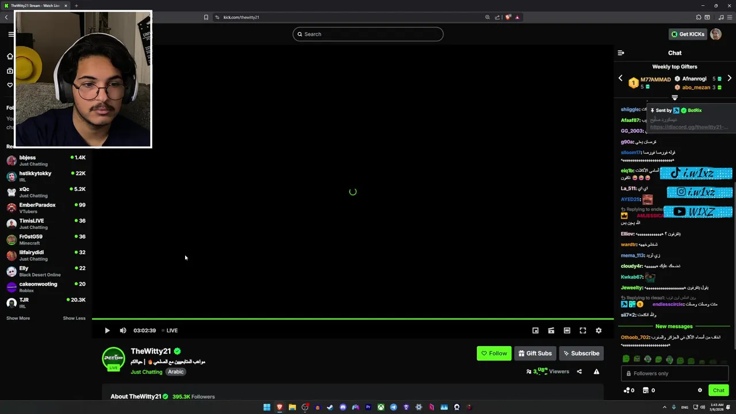The height and width of the screenshot is (414, 736).
Task: Open chat settings gear
Action: point(700,390)
